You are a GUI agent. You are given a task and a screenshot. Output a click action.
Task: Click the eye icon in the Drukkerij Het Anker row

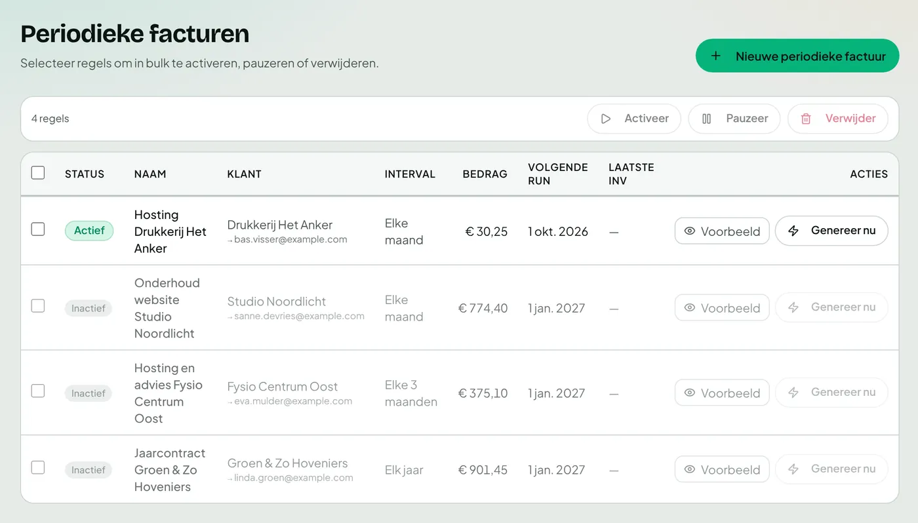[689, 231]
